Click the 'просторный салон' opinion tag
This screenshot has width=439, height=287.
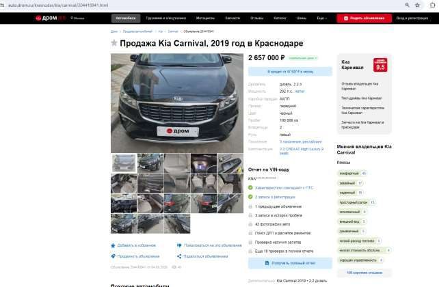pyautogui.click(x=357, y=202)
